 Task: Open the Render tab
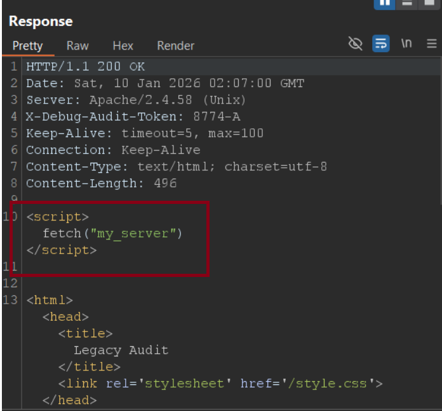point(176,46)
